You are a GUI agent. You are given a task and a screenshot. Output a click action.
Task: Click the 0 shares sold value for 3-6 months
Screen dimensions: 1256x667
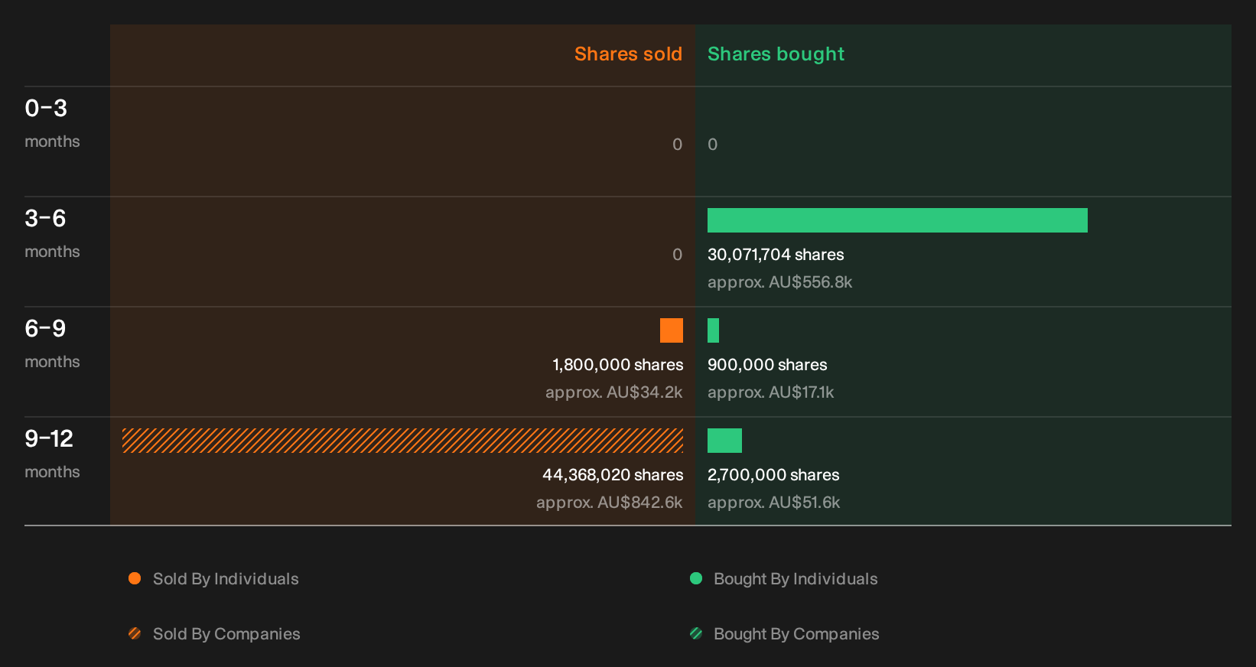[x=677, y=255]
